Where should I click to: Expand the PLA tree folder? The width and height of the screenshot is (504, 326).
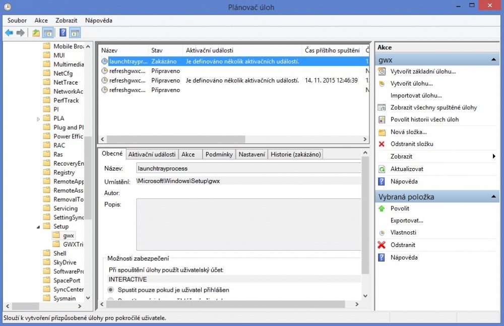point(38,119)
